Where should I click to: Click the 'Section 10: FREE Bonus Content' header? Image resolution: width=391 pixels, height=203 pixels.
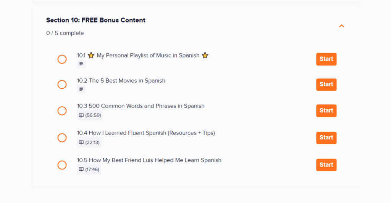pyautogui.click(x=96, y=20)
